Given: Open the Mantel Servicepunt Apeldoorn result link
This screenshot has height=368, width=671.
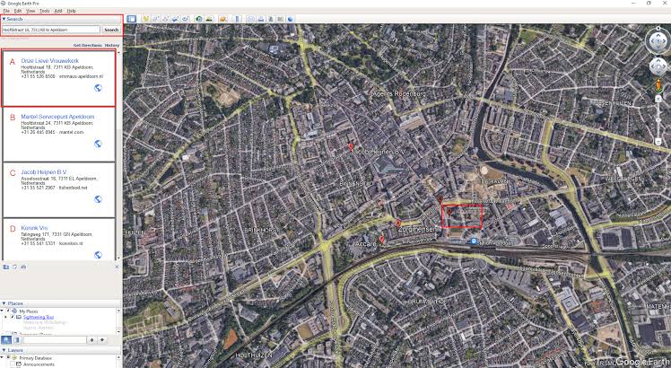Looking at the screenshot, I should [x=57, y=117].
